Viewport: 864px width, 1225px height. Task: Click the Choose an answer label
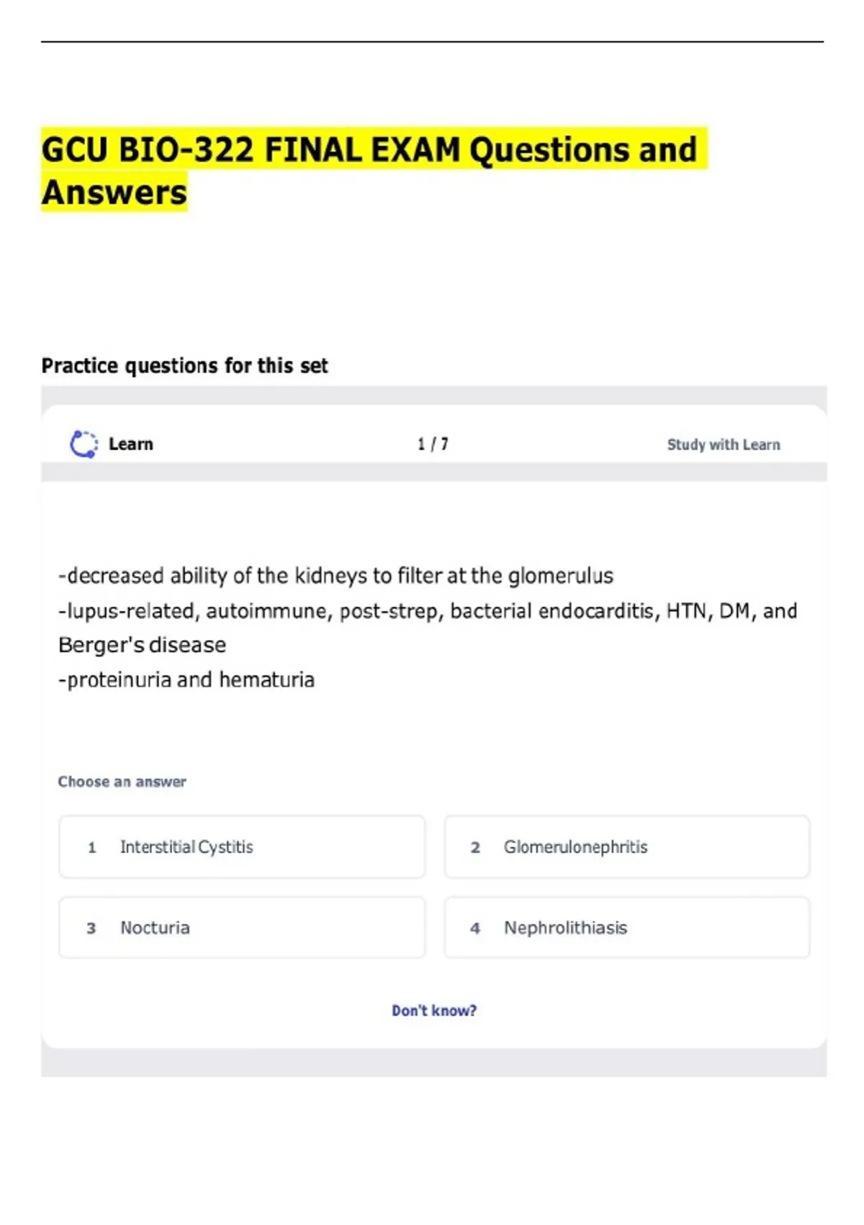click(122, 782)
